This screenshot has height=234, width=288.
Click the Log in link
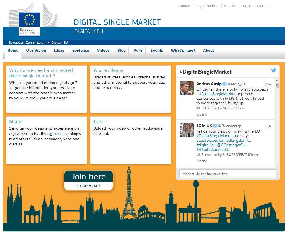(246, 6)
